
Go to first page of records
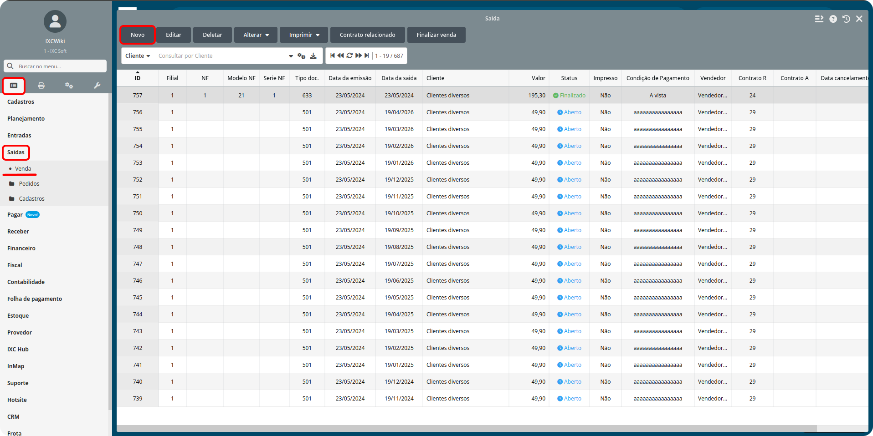tap(333, 56)
